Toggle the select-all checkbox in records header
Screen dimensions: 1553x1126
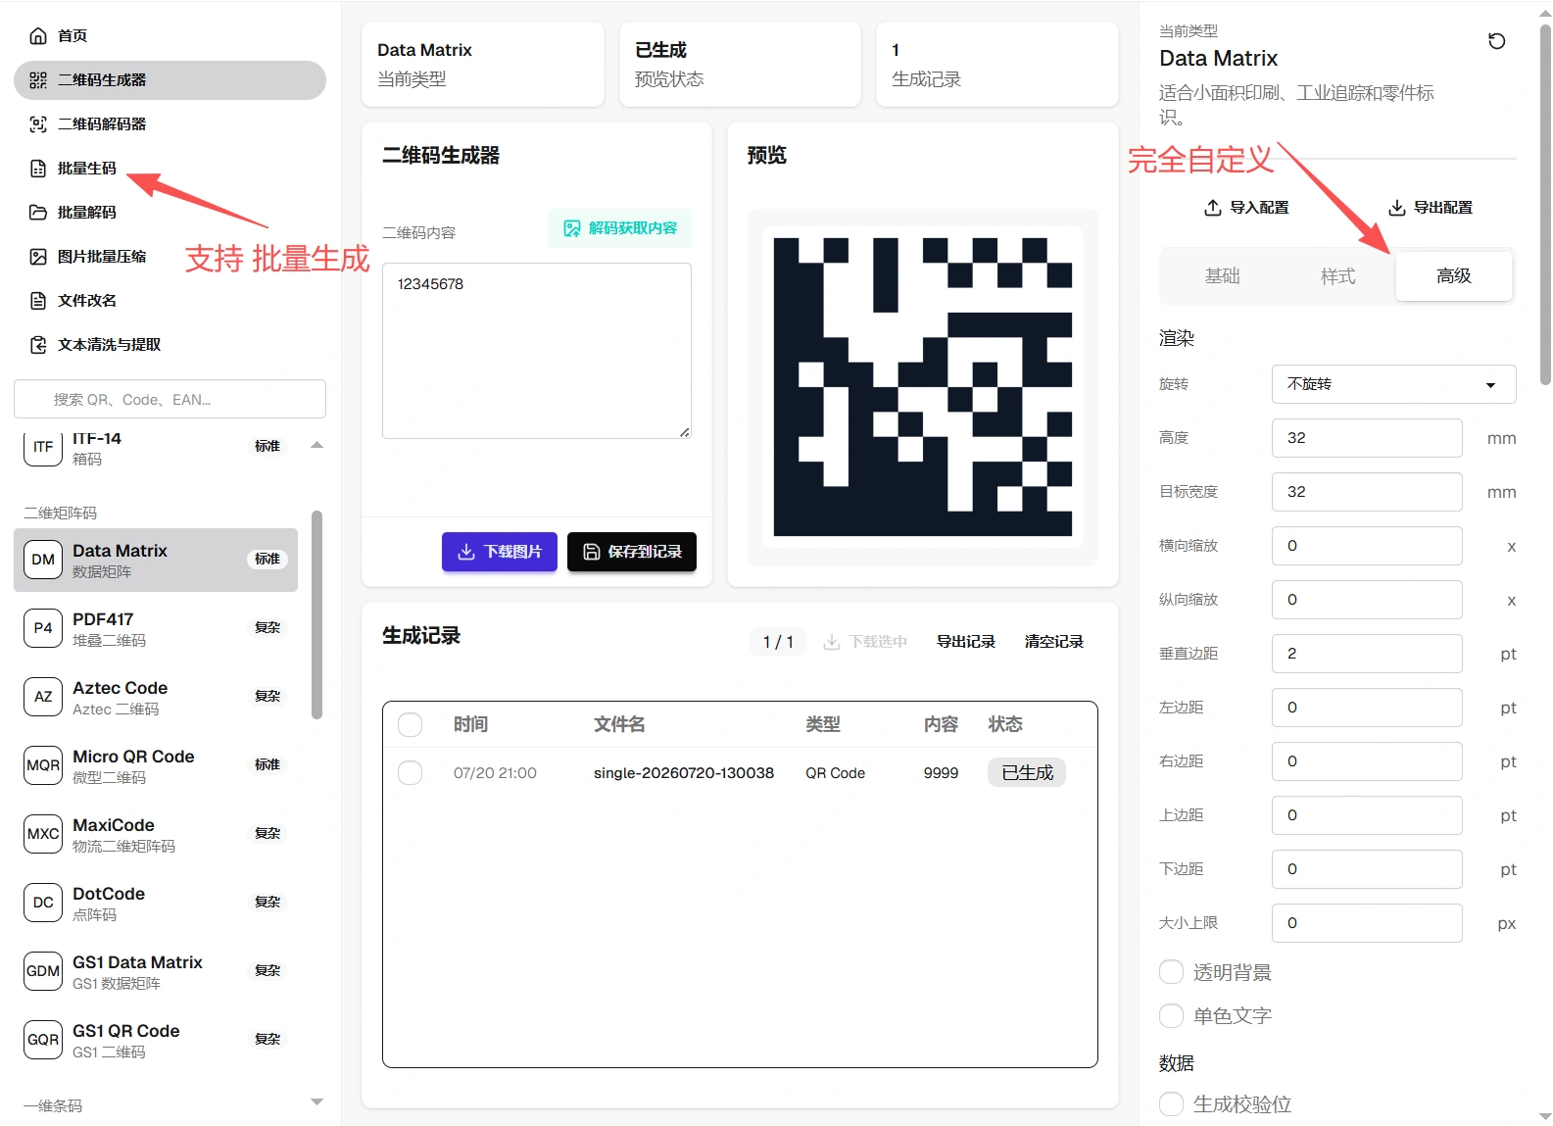click(411, 725)
